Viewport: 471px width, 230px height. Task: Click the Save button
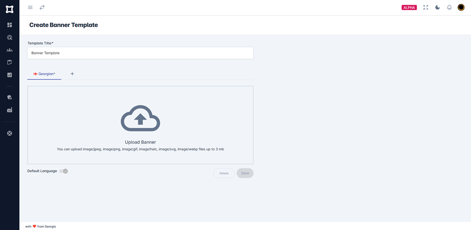[x=245, y=173]
